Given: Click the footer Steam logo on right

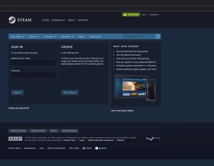Looking at the screenshot, I should [153, 139].
